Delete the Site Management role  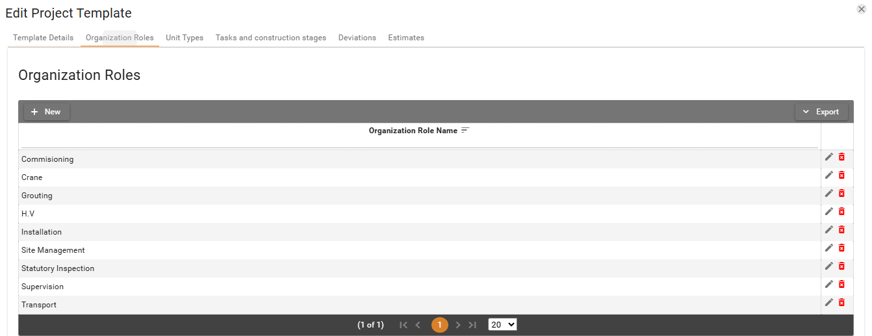pyautogui.click(x=841, y=248)
